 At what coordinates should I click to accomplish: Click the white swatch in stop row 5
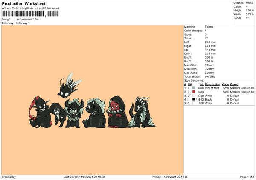click(194, 103)
